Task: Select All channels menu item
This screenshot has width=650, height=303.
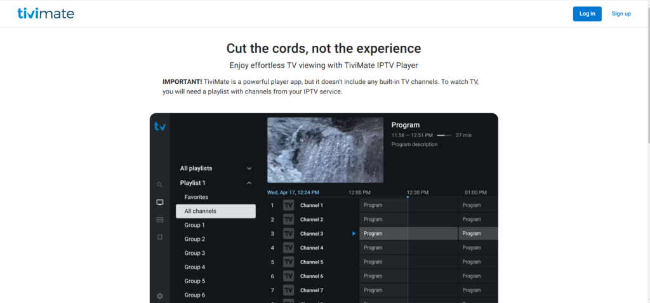Action: 216,212
